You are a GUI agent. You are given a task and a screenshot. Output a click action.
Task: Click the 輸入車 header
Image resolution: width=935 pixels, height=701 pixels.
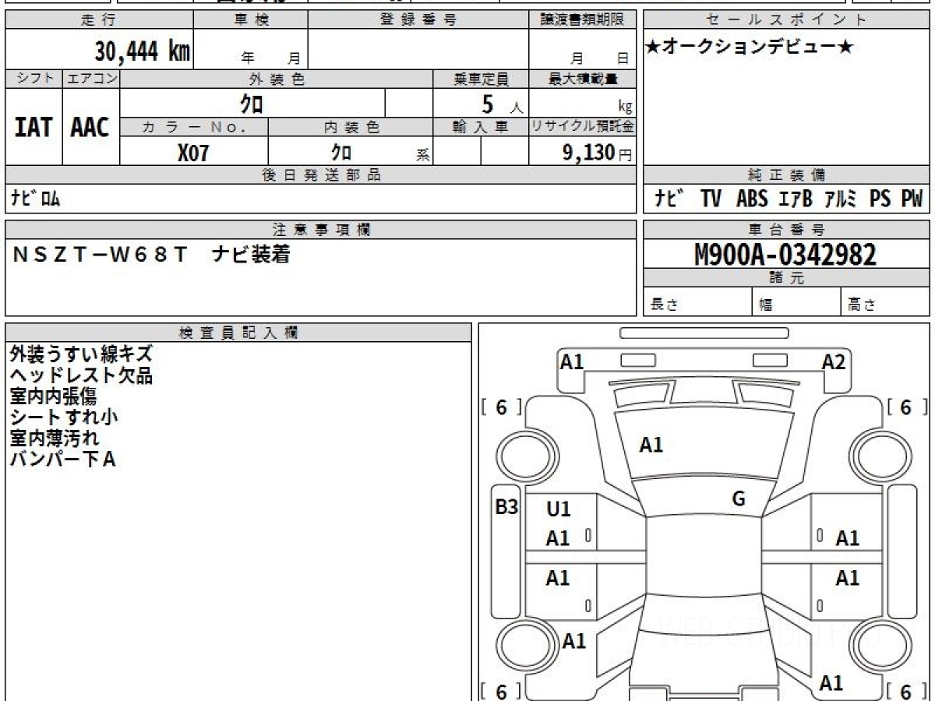481,127
